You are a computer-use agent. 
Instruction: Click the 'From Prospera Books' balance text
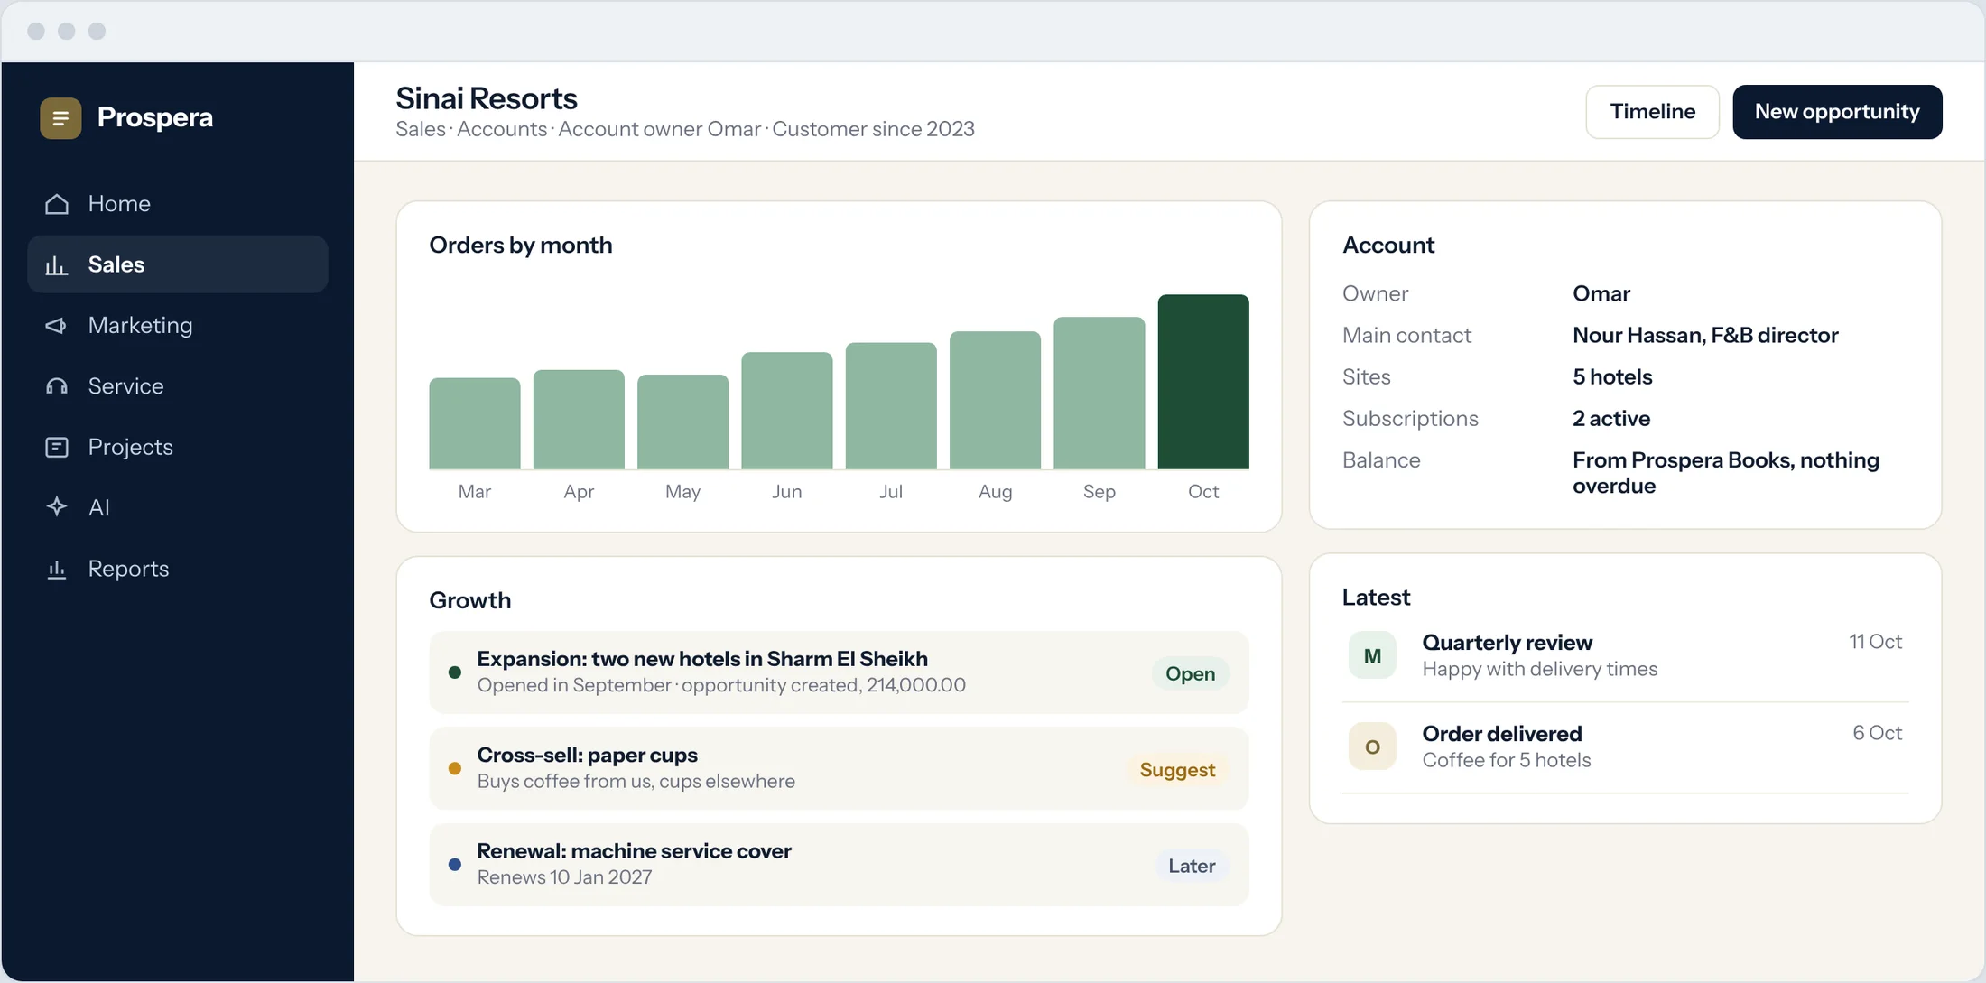point(1726,473)
